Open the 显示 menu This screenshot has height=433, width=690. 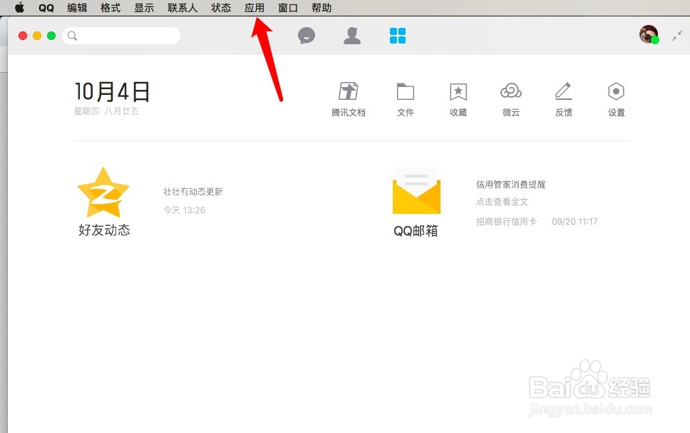[144, 8]
